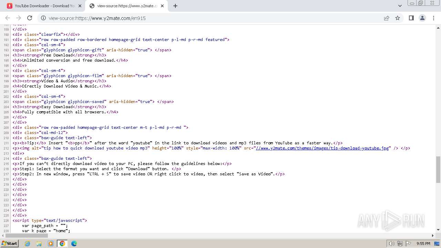This screenshot has width=441, height=248.
Task: Click 'Free Download' heading source line
Action: [x=59, y=55]
